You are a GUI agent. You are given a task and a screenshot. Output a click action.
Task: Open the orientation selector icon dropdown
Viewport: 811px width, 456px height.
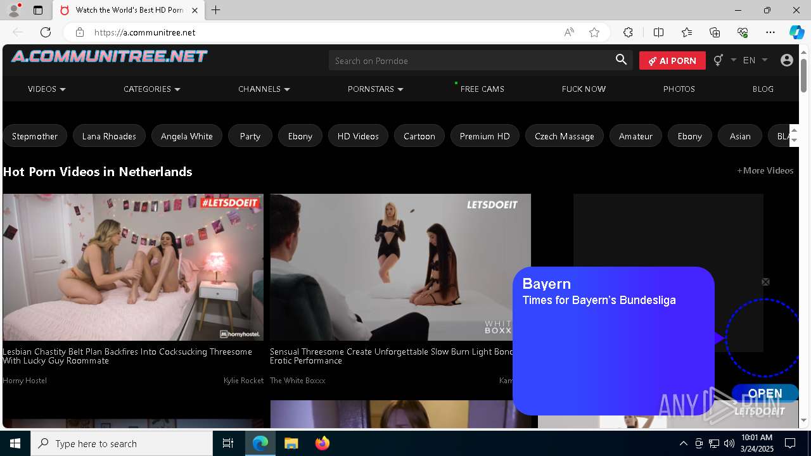724,60
